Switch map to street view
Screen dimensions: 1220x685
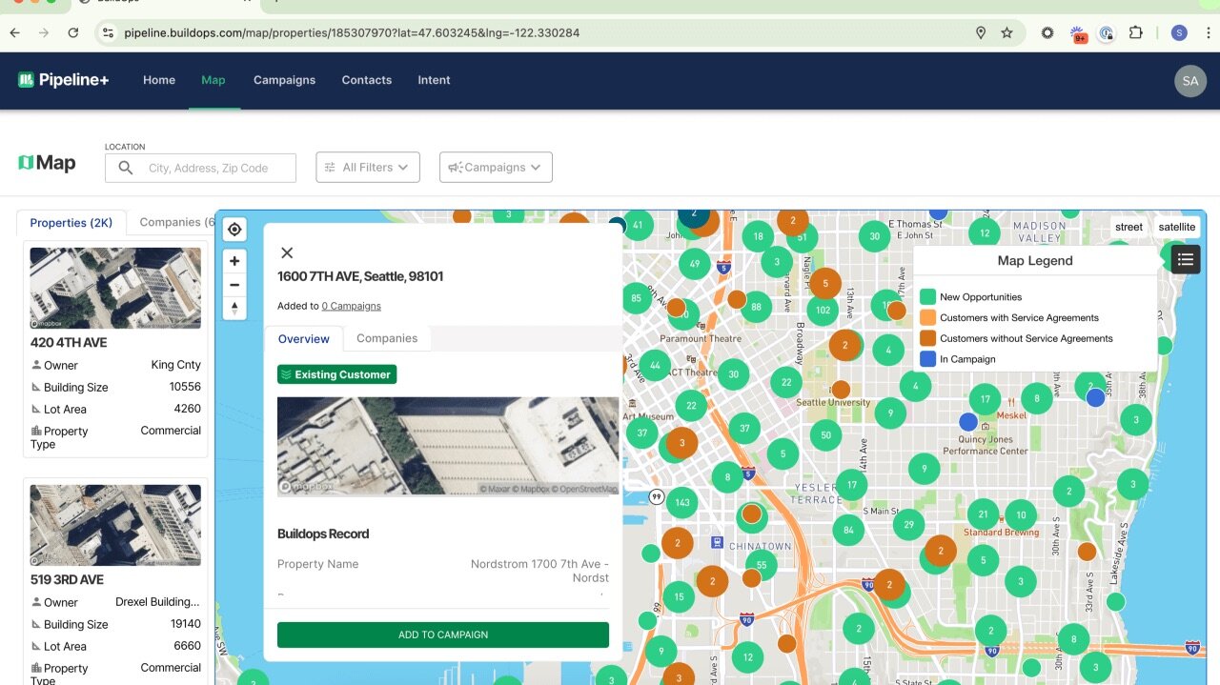coord(1128,227)
